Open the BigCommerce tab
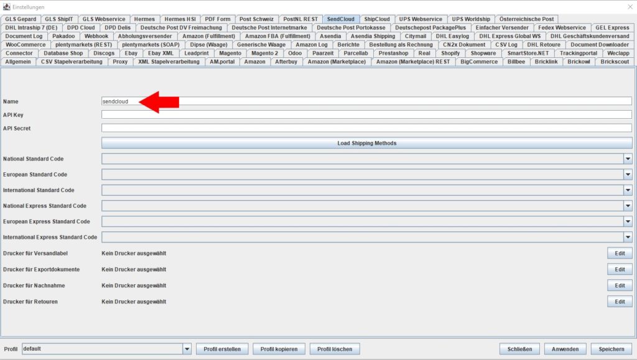637x360 pixels. 479,62
